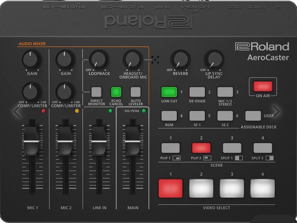Turn the MIC 2 GAIN knob
297x223 pixels.
click(65, 60)
